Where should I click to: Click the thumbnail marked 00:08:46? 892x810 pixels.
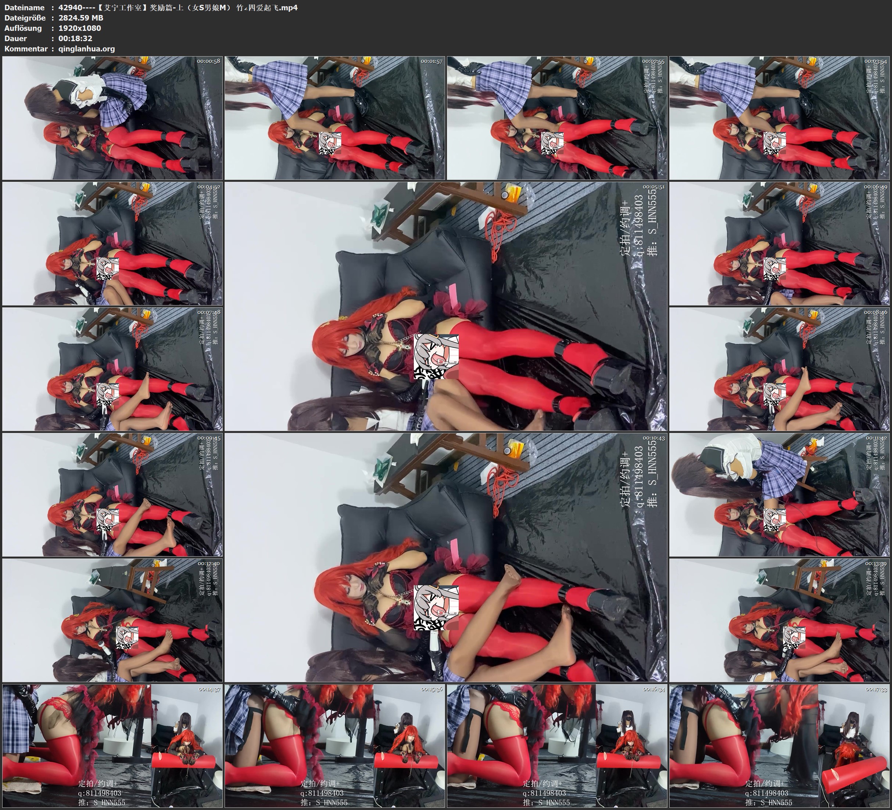(x=780, y=369)
